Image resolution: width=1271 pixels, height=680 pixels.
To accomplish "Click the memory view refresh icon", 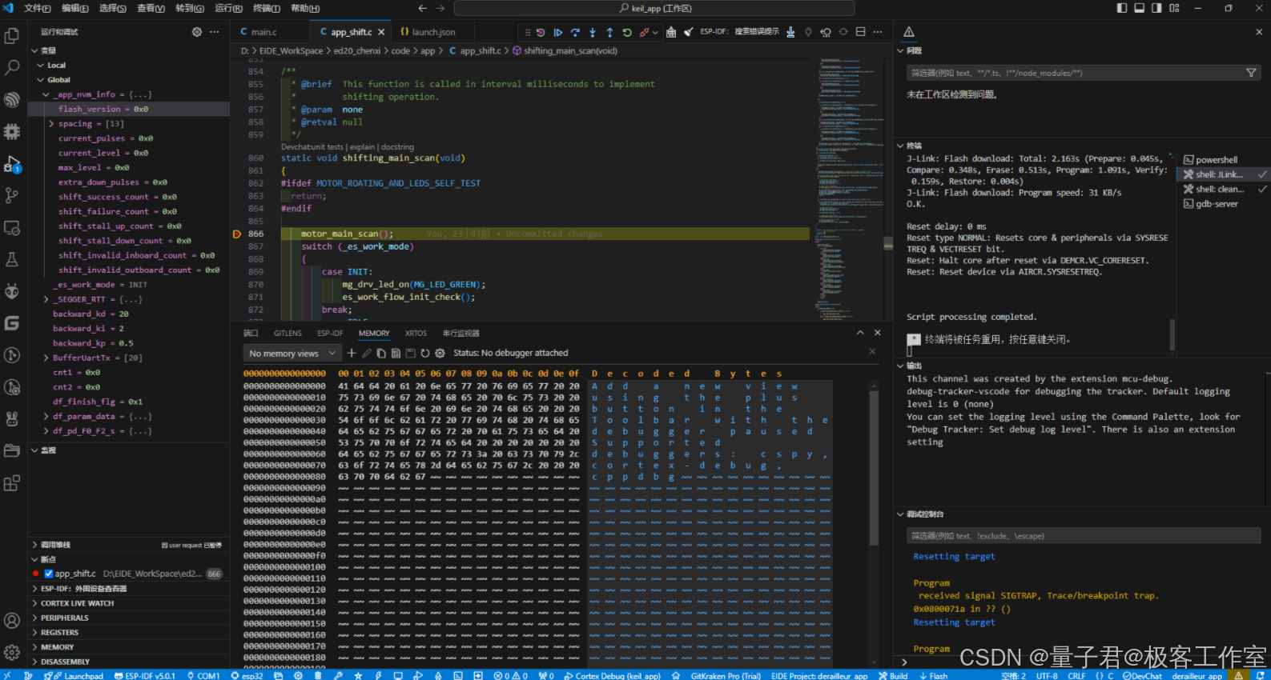I will (425, 353).
